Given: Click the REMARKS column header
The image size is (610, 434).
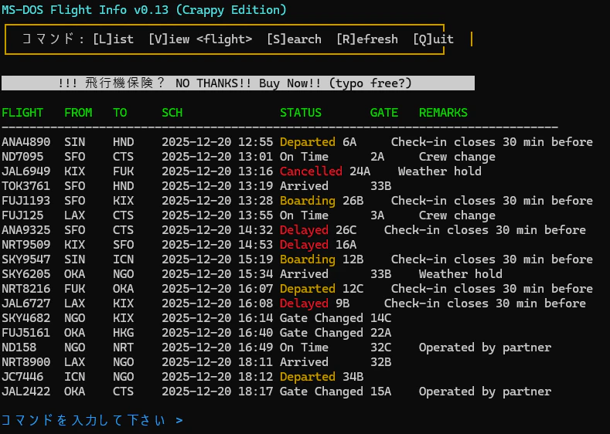Looking at the screenshot, I should [443, 113].
